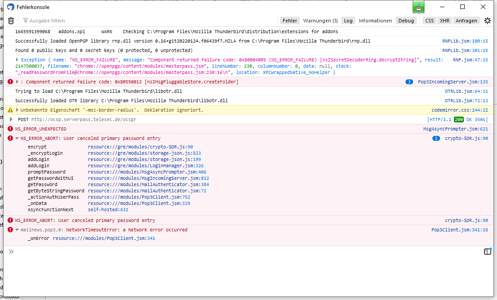497x300 pixels.
Task: Click the green icon in title bar
Action: tap(418, 7)
